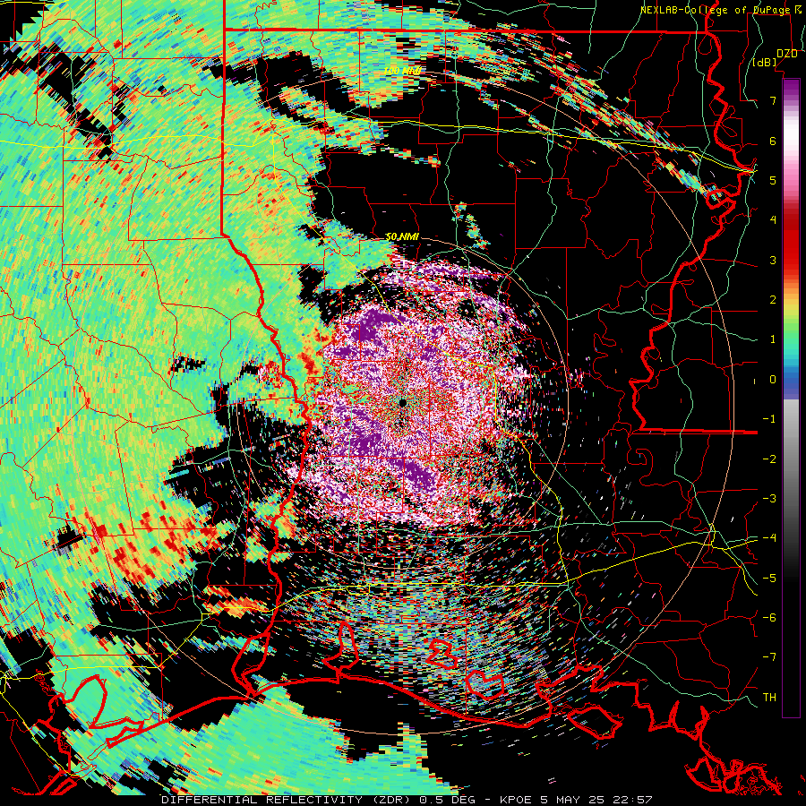
Task: Click the purple top segment of the colorbar
Action: point(791,88)
